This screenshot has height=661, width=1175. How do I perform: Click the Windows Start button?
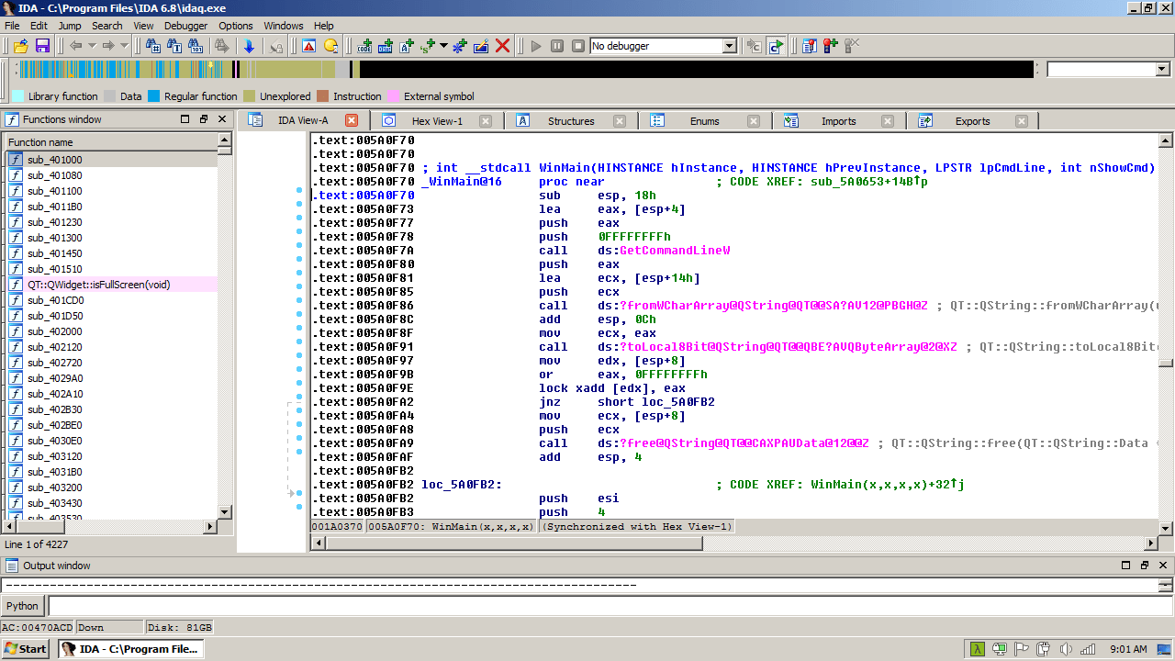click(26, 649)
